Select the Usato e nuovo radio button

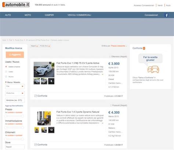point(6,67)
